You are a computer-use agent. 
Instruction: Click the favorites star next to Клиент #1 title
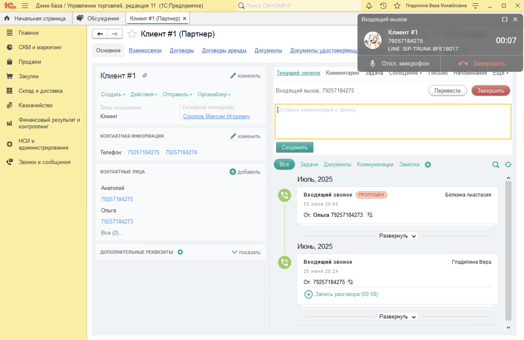132,34
